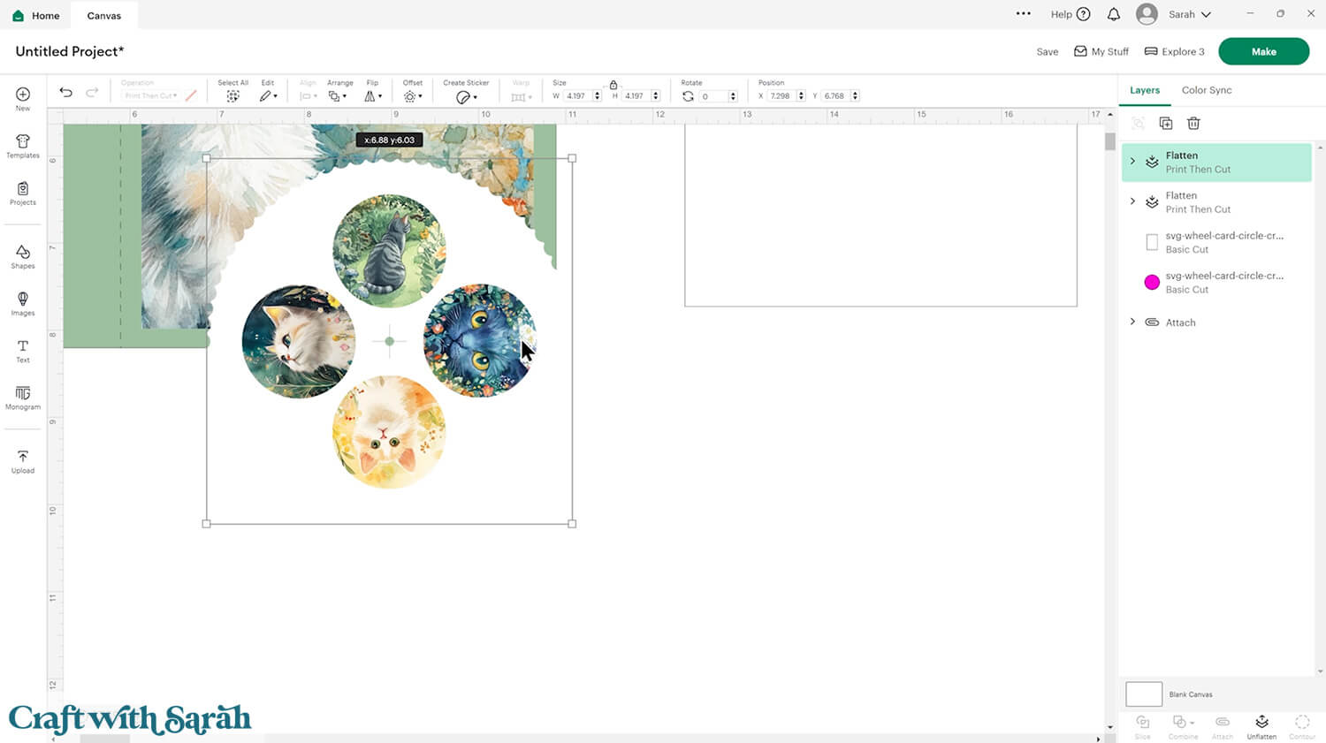
Task: Click the Upload icon
Action: point(23,461)
